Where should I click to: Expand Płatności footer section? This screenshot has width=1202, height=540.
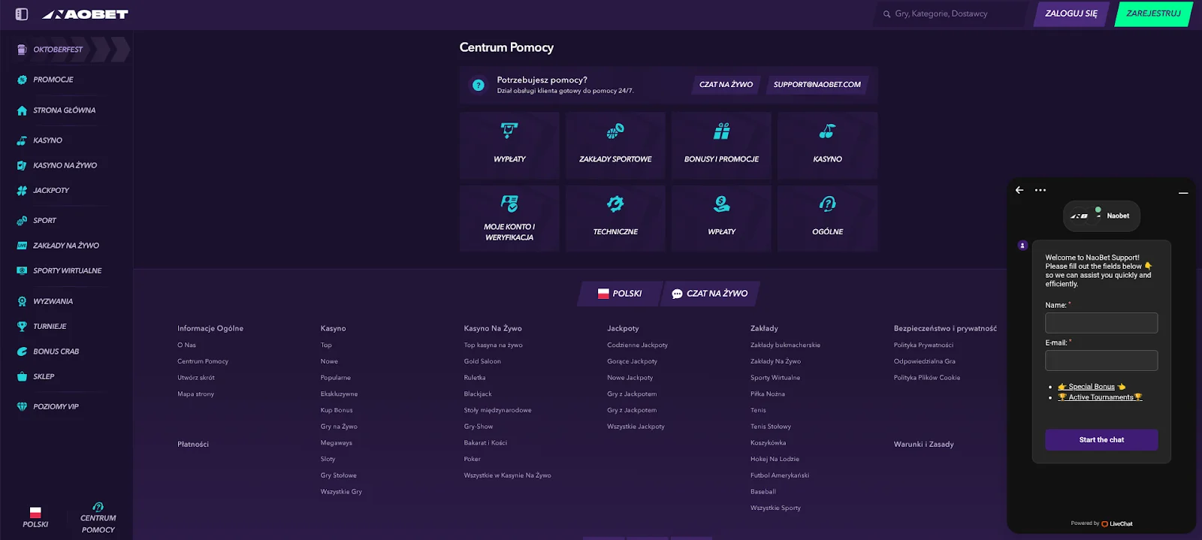pyautogui.click(x=193, y=445)
